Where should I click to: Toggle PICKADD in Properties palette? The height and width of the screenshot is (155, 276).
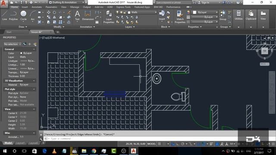[25, 44]
